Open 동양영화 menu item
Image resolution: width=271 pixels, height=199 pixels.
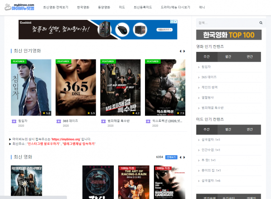point(104,7)
